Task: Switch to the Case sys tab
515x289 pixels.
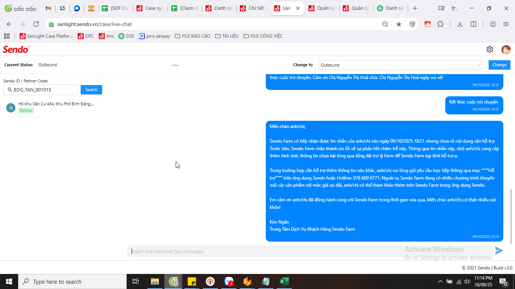Action: (x=150, y=8)
